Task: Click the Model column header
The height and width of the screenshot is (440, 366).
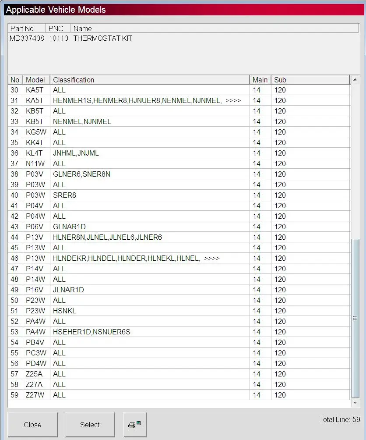Action: [36, 80]
